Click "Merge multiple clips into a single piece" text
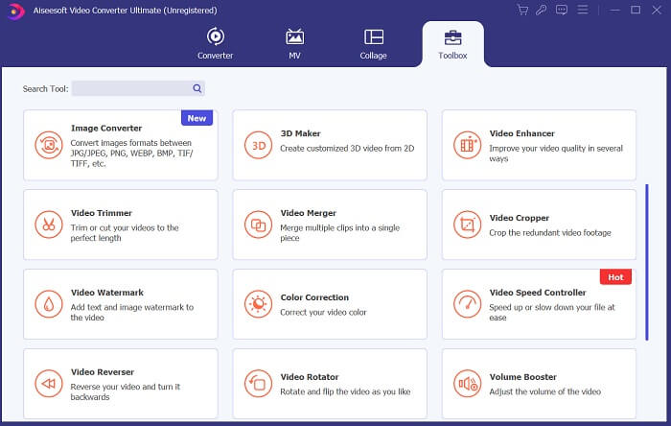 (339, 233)
